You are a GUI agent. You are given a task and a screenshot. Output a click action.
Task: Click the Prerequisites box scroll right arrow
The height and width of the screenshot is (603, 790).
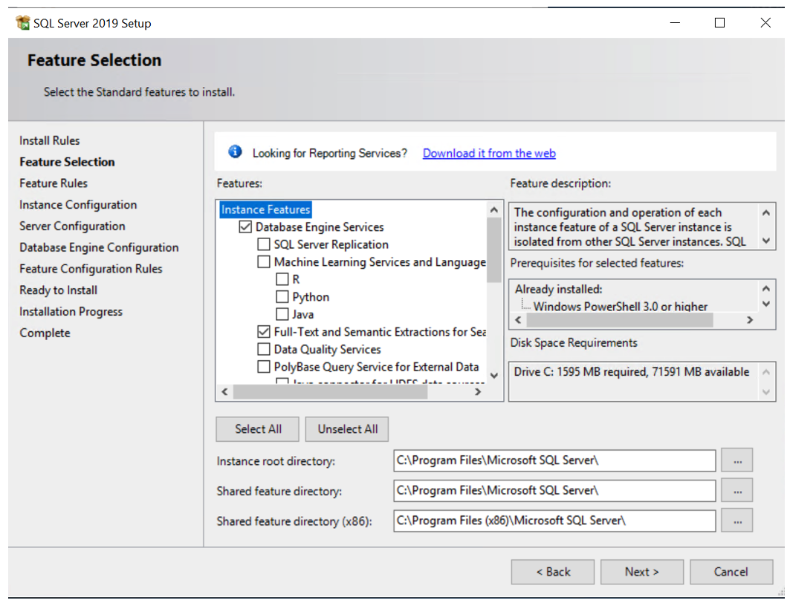(x=750, y=319)
